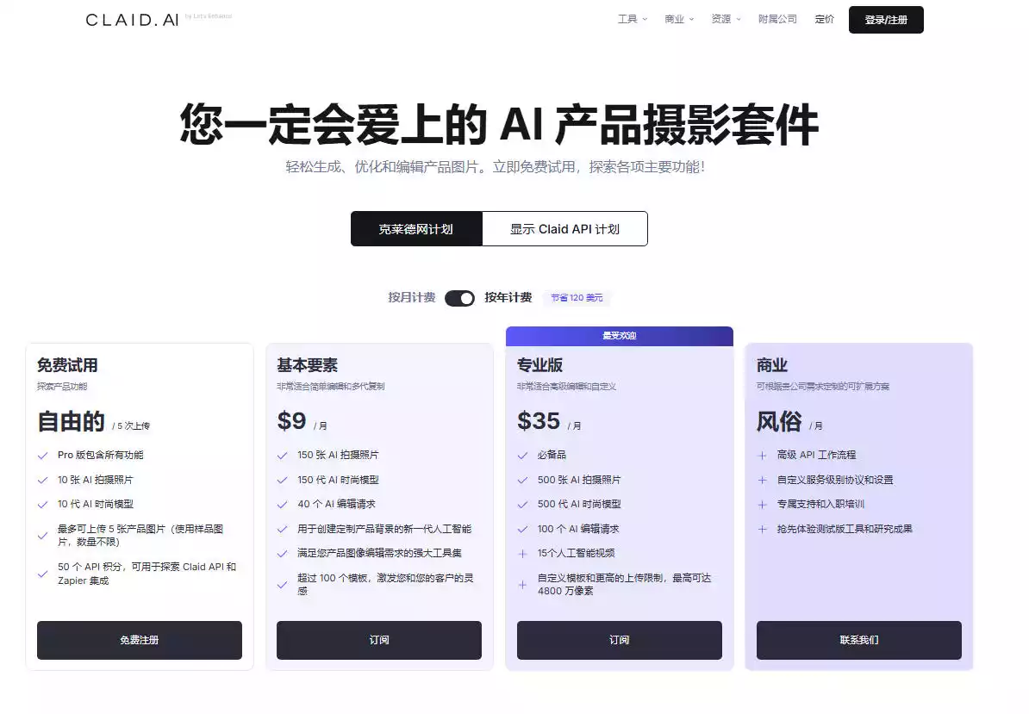The height and width of the screenshot is (714, 1029).
Task: Click the 节省 120 美元 badge
Action: 577,298
